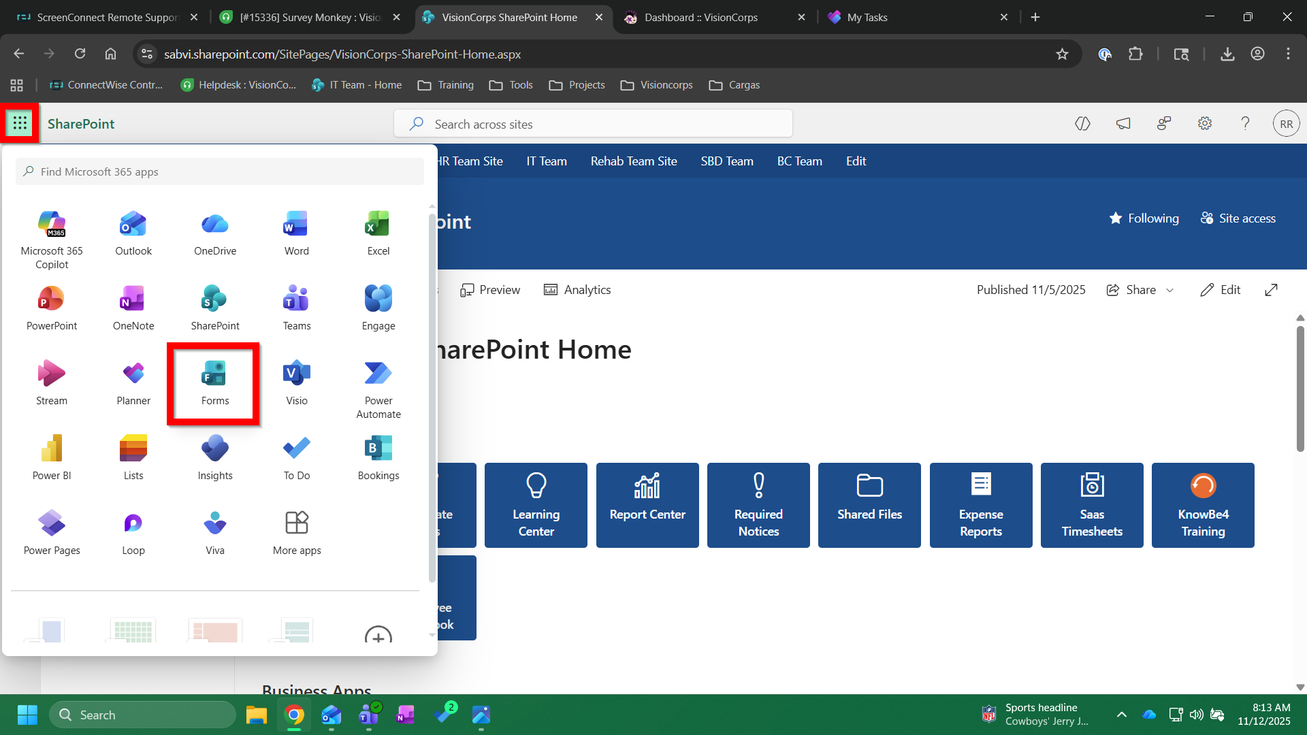Viewport: 1307px width, 735px height.
Task: Open Microsoft 365 Copilot app
Action: click(52, 239)
